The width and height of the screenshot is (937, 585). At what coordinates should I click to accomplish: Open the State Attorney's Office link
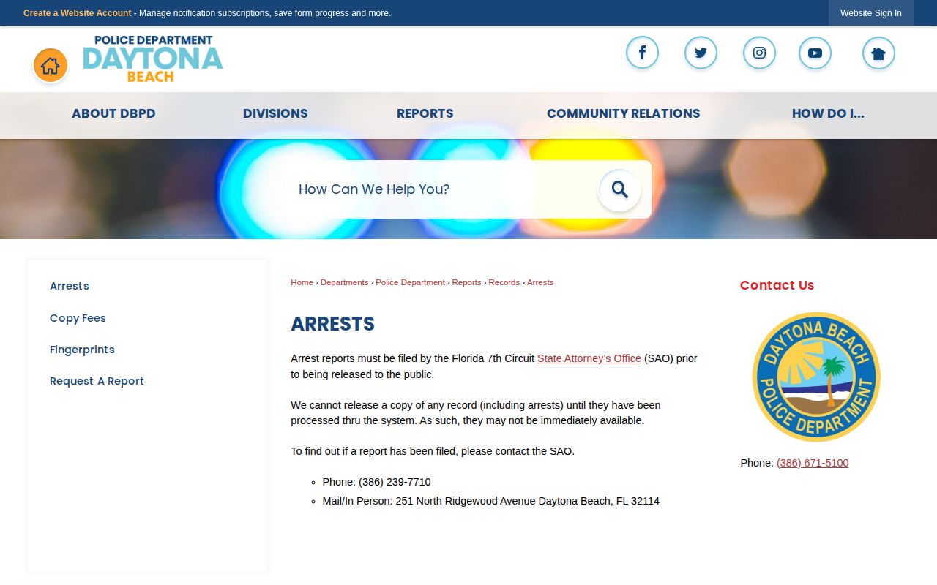[589, 358]
